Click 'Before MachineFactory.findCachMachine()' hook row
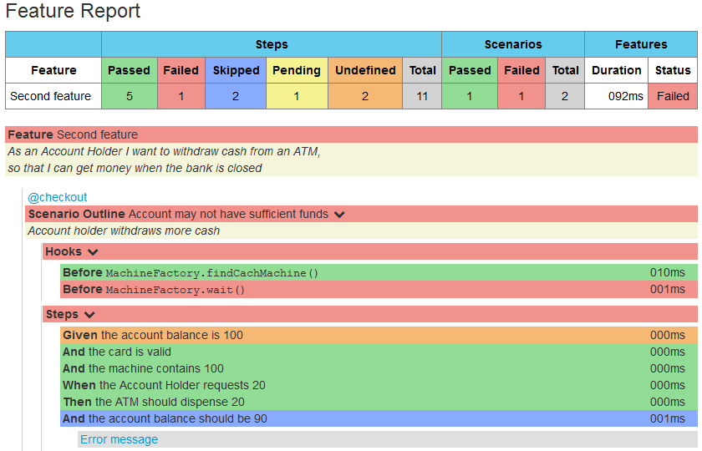Viewport: 702px width, 451px height. tap(379, 272)
